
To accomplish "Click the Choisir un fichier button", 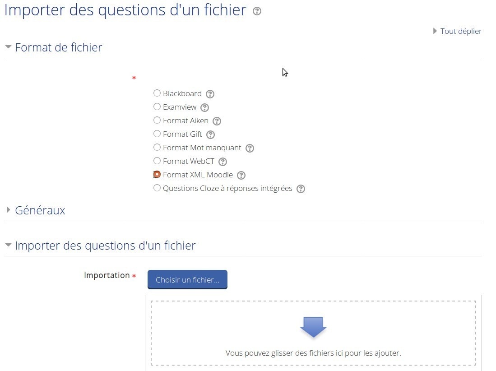I will [187, 279].
